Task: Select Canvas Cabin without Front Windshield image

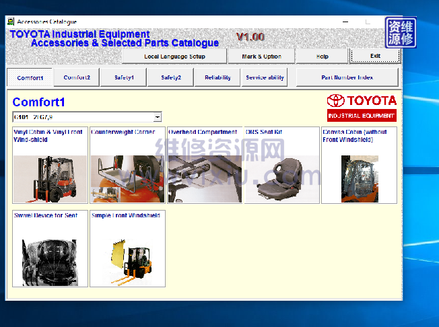Action: 360,179
